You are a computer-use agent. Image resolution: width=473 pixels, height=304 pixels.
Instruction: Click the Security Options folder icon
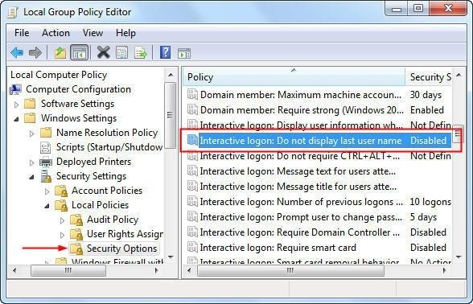click(x=76, y=249)
